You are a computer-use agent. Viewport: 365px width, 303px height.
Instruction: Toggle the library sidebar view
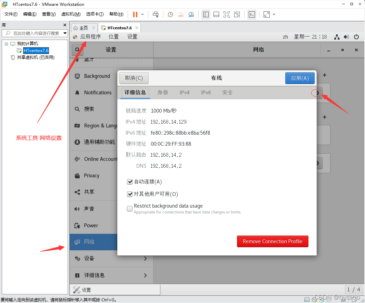click(x=206, y=14)
